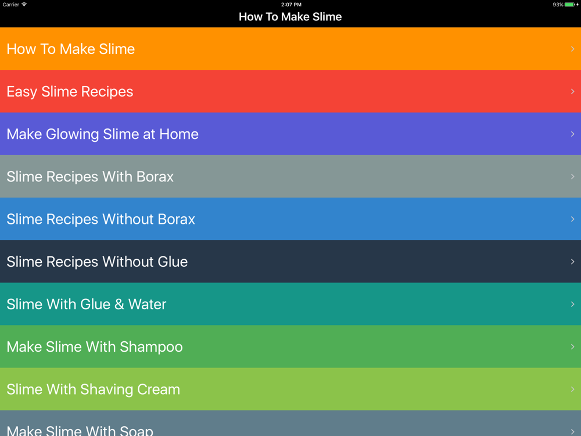Tap chevron on Make Glowing Slime row
Image resolution: width=581 pixels, height=436 pixels.
point(572,134)
